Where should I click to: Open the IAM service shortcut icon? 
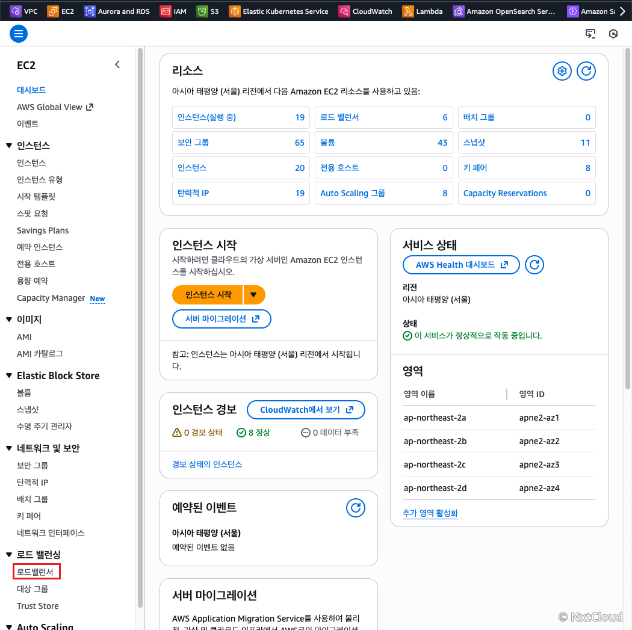(166, 11)
